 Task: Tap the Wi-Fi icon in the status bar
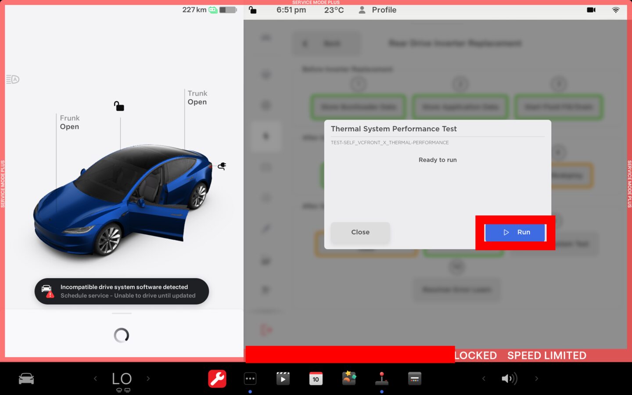[615, 10]
